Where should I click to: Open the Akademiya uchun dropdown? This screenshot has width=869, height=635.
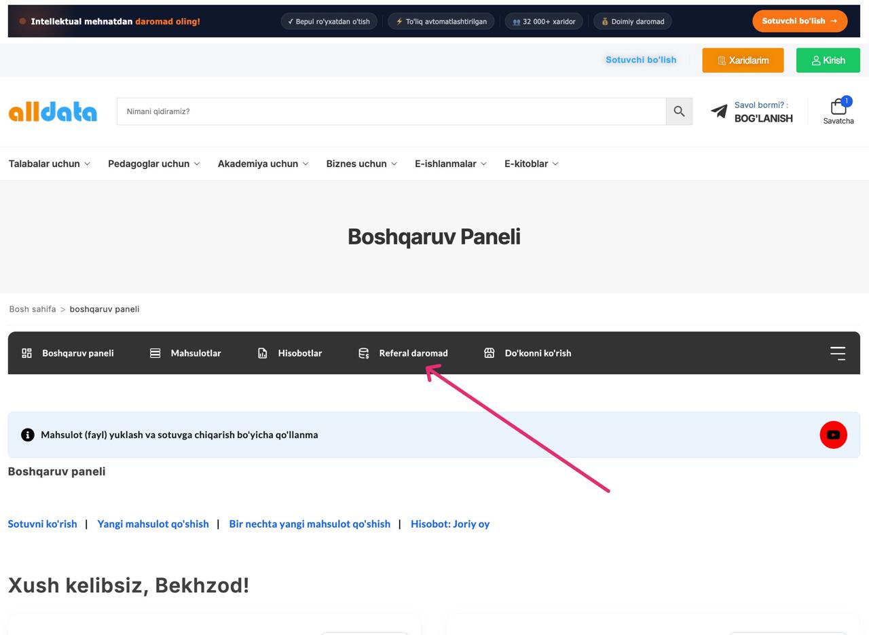(263, 164)
